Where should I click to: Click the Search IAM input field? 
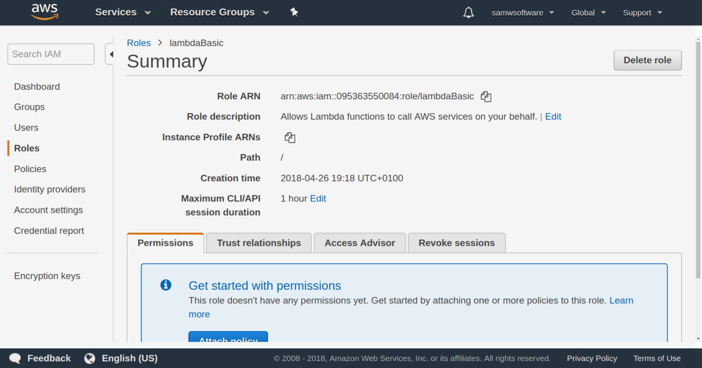point(50,54)
